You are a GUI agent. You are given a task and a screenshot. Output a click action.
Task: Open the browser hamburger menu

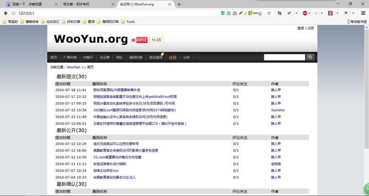click(363, 13)
